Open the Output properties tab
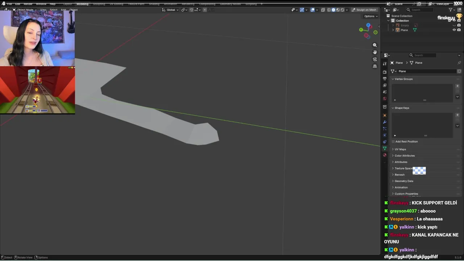464x261 pixels. 385,78
